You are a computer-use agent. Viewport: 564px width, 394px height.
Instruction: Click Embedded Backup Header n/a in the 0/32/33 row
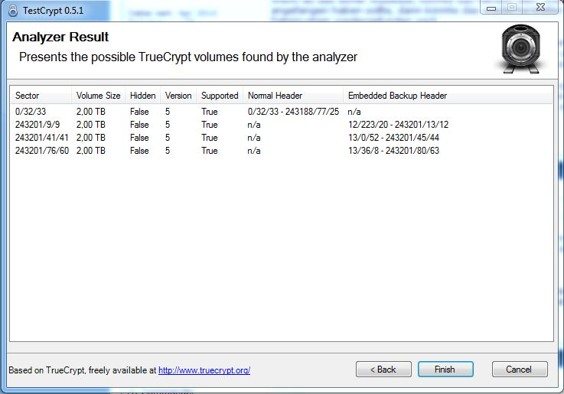click(354, 112)
